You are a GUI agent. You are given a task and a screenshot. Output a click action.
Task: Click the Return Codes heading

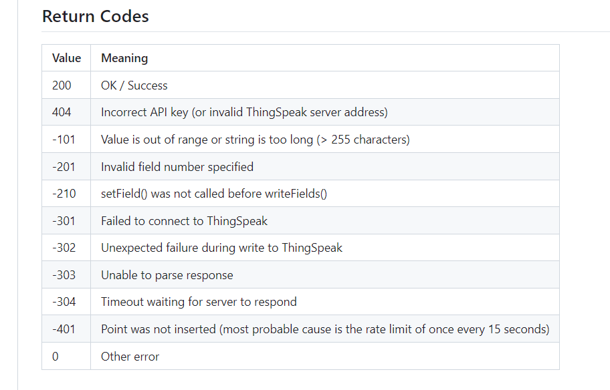pyautogui.click(x=96, y=17)
